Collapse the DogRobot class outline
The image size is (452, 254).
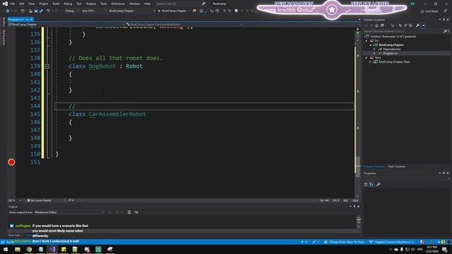[47, 66]
